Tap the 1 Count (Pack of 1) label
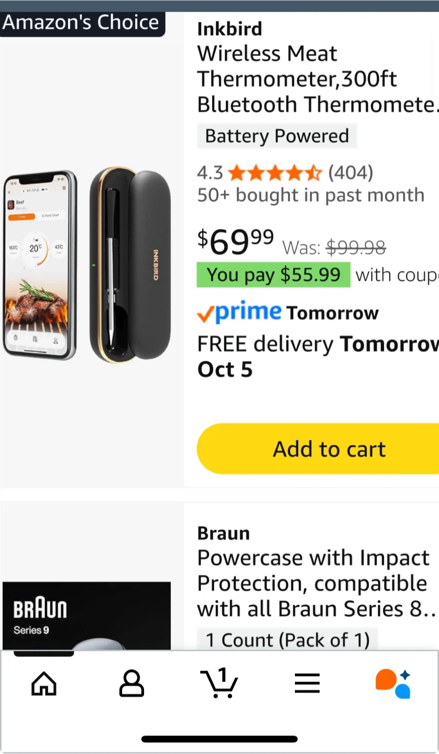Image resolution: width=439 pixels, height=754 pixels. (x=287, y=640)
